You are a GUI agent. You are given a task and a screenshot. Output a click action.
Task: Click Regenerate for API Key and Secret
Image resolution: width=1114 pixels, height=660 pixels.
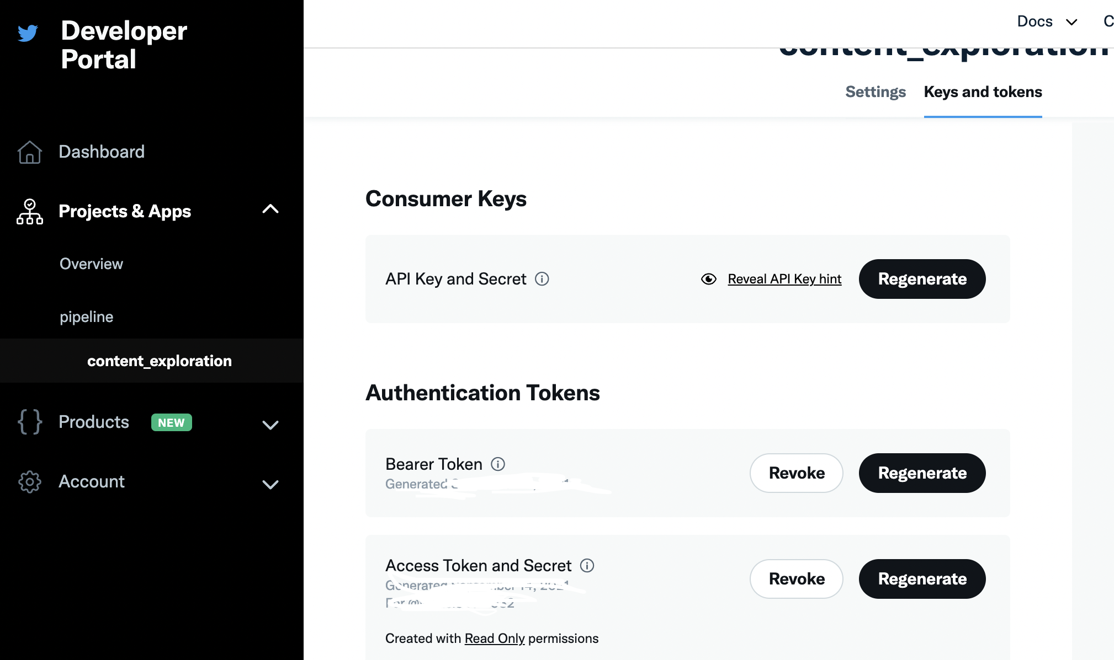coord(922,279)
